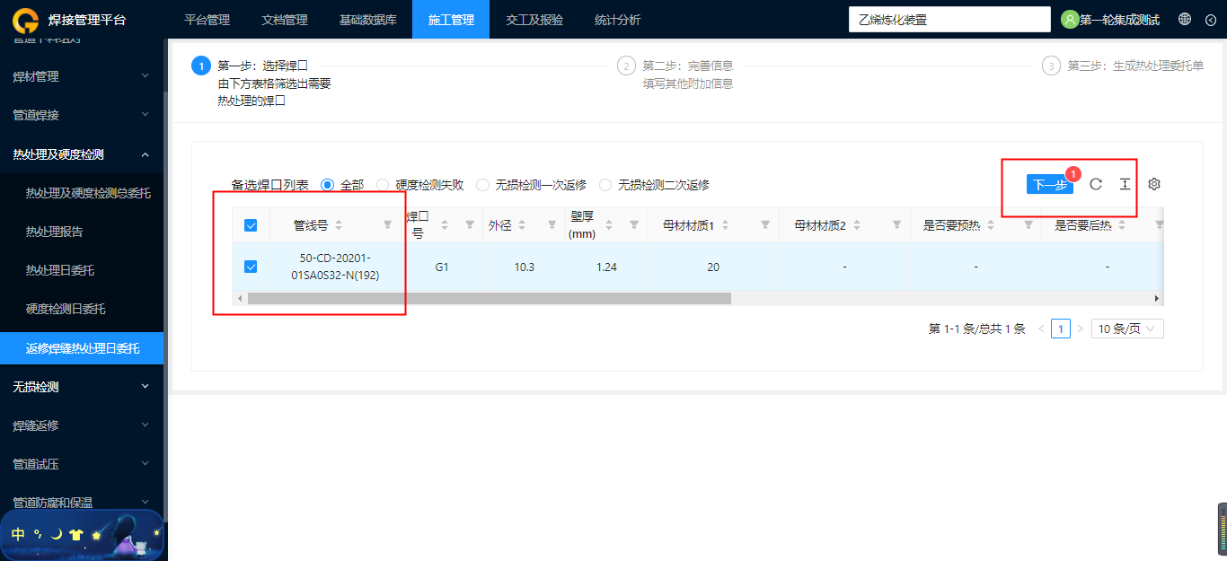Click filter icon on 母材材质1 column
Image resolution: width=1227 pixels, height=561 pixels.
pos(765,225)
